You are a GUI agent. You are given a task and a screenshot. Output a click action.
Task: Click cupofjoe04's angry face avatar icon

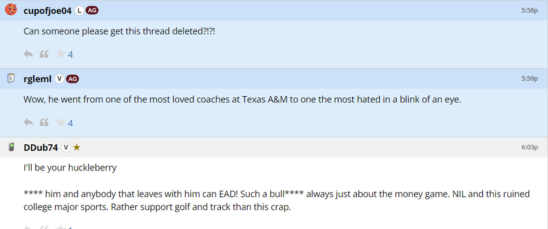pyautogui.click(x=11, y=10)
